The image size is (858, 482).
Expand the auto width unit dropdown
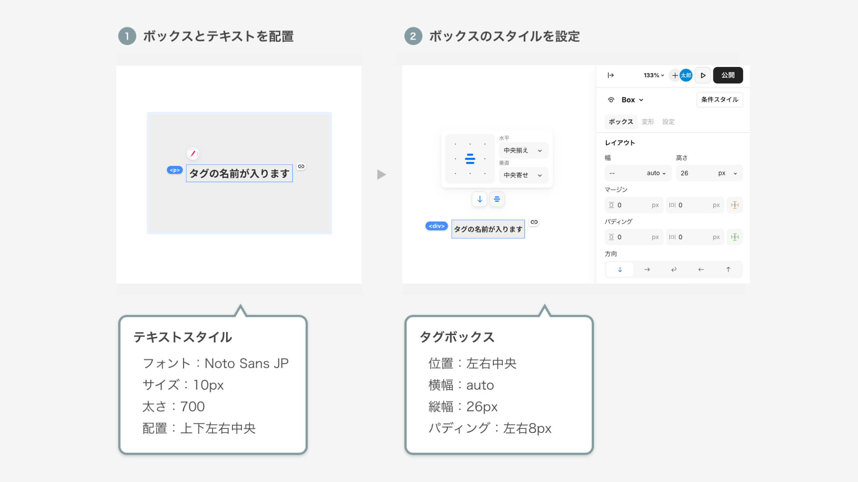point(657,173)
